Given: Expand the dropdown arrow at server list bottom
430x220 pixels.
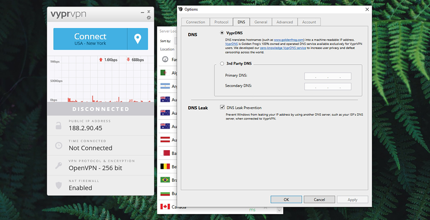Looking at the screenshot, I should point(279,210).
